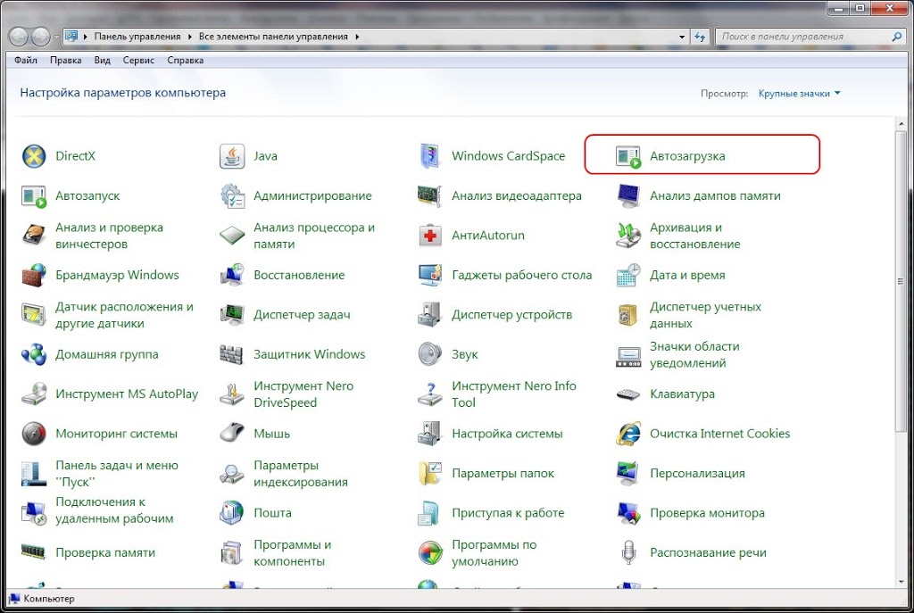Open the Дата и время icon
This screenshot has height=613, width=914.
(628, 275)
